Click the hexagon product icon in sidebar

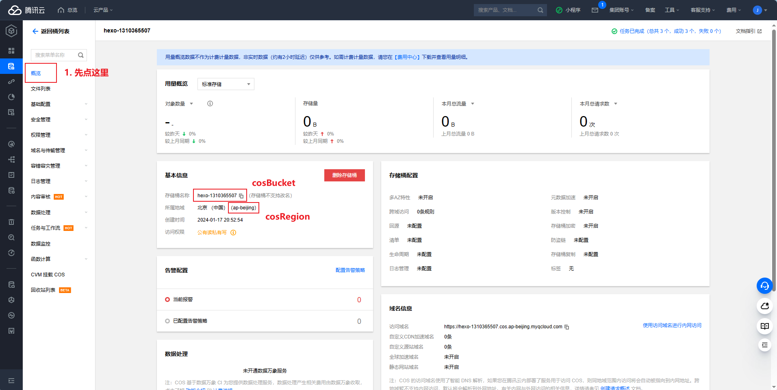point(11,31)
